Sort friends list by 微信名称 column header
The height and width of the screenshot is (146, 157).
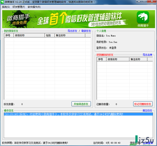29,35
